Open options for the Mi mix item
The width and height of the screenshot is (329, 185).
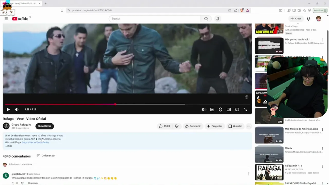pyautogui.click(x=322, y=149)
